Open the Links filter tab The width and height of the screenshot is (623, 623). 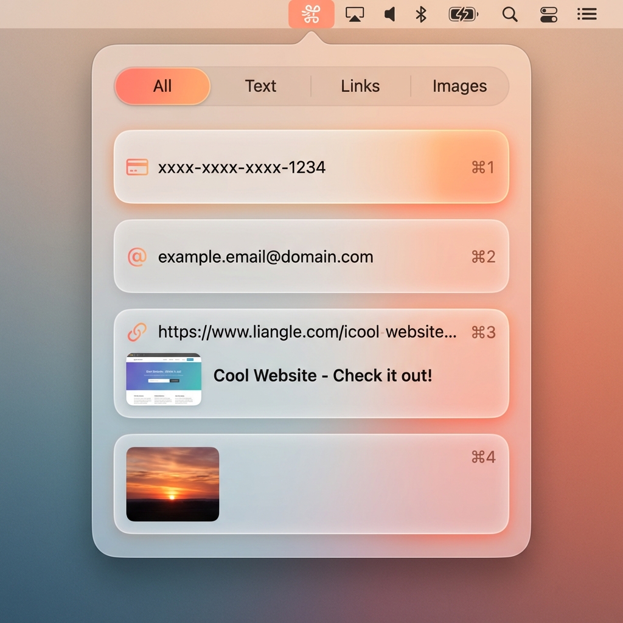coord(360,86)
